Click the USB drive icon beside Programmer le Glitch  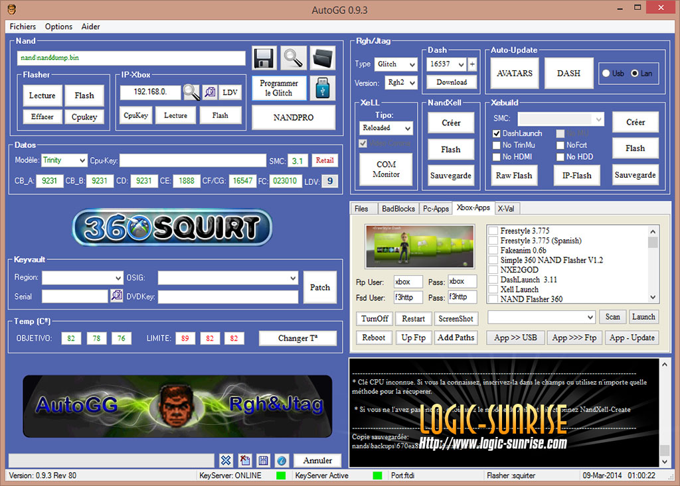click(323, 88)
